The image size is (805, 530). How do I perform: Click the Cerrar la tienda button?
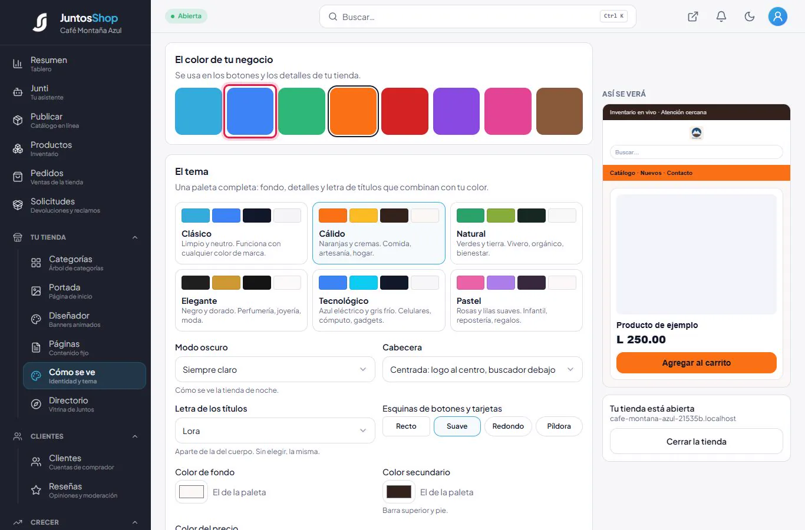click(697, 442)
